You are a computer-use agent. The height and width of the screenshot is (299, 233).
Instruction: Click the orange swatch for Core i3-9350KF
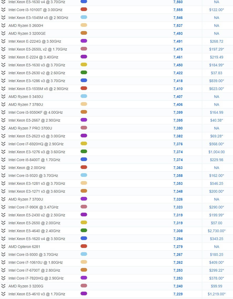pos(84,112)
